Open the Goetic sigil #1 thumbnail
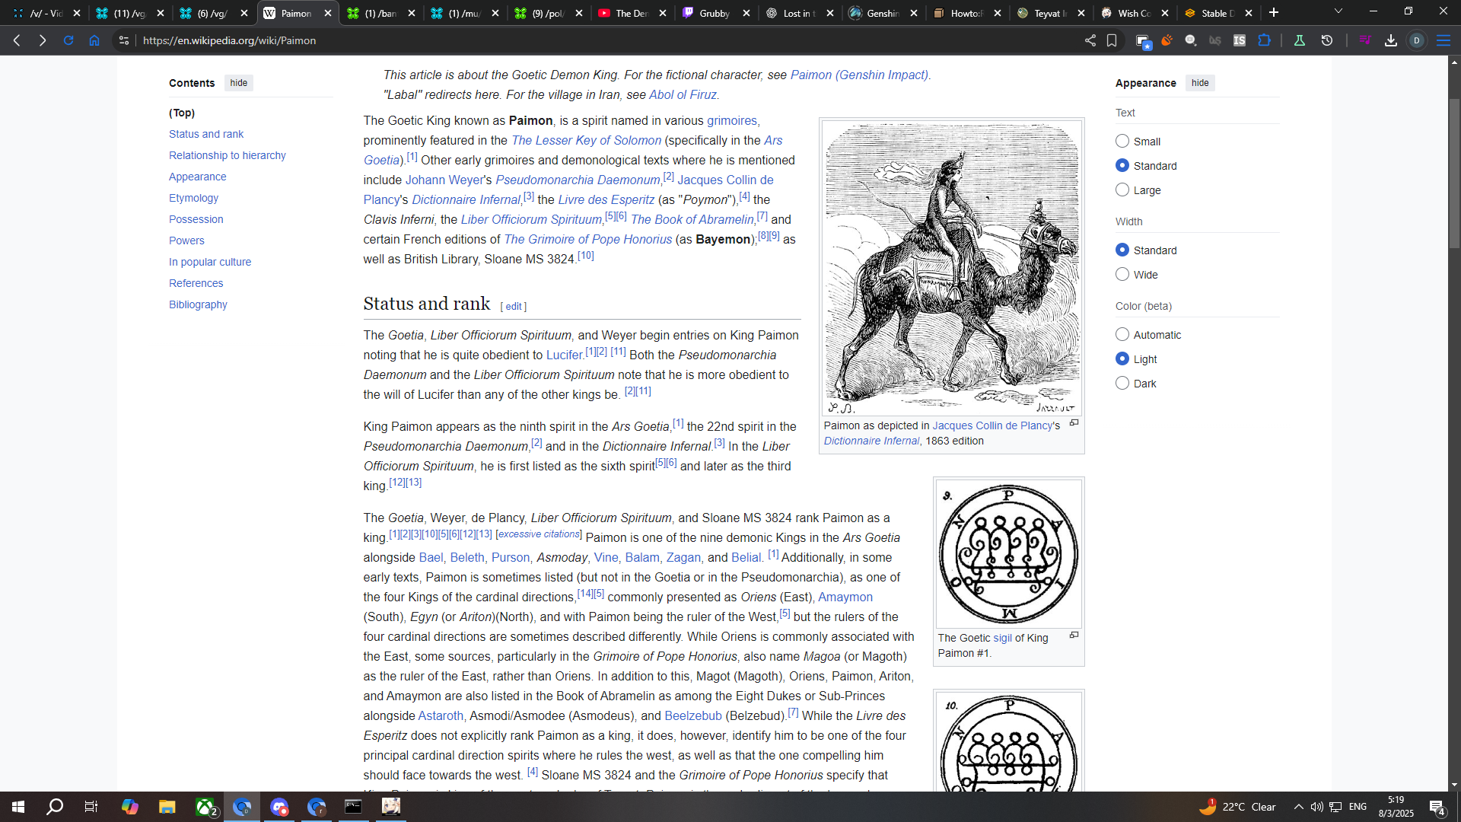Screen dimensions: 1461x822 (x=1008, y=553)
